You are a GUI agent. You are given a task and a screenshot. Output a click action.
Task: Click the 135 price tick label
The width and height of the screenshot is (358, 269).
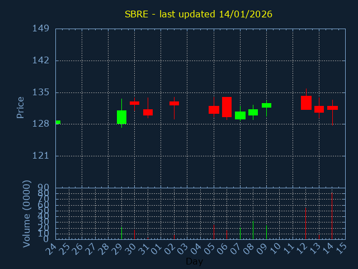click(x=40, y=92)
